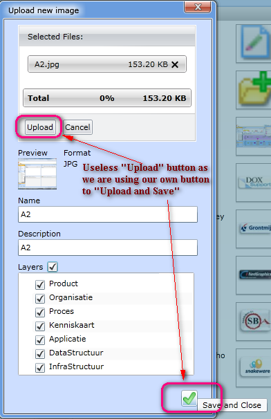
Task: Uncheck the Proces layer
Action: pos(40,312)
